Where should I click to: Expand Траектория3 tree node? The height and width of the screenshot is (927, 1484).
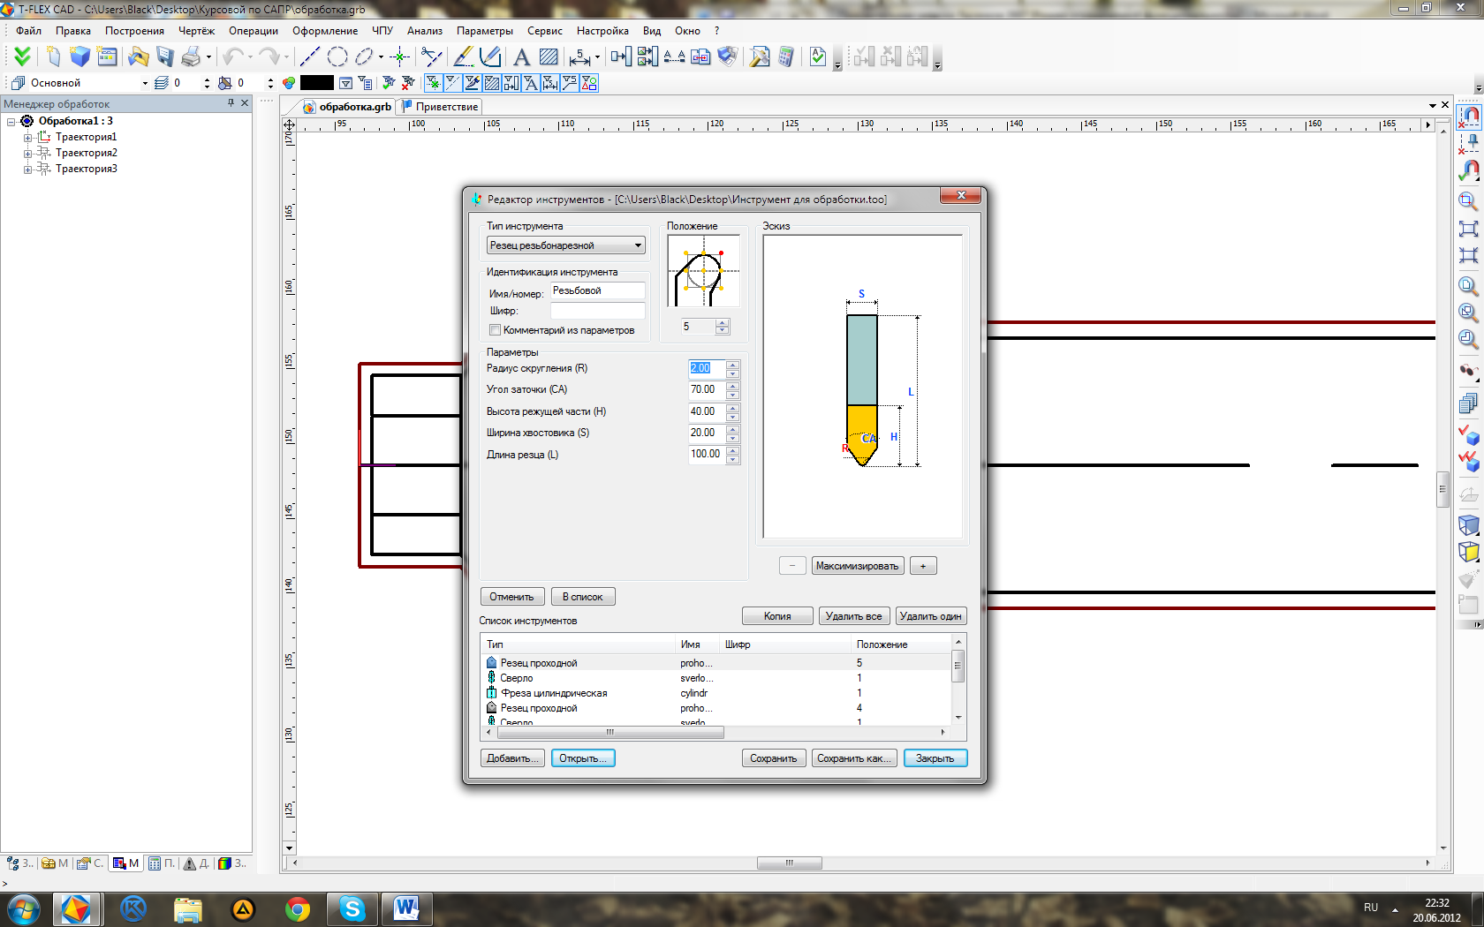[27, 170]
